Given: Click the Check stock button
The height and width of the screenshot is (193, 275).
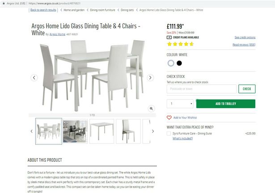Looking at the screenshot, I should (x=247, y=89).
